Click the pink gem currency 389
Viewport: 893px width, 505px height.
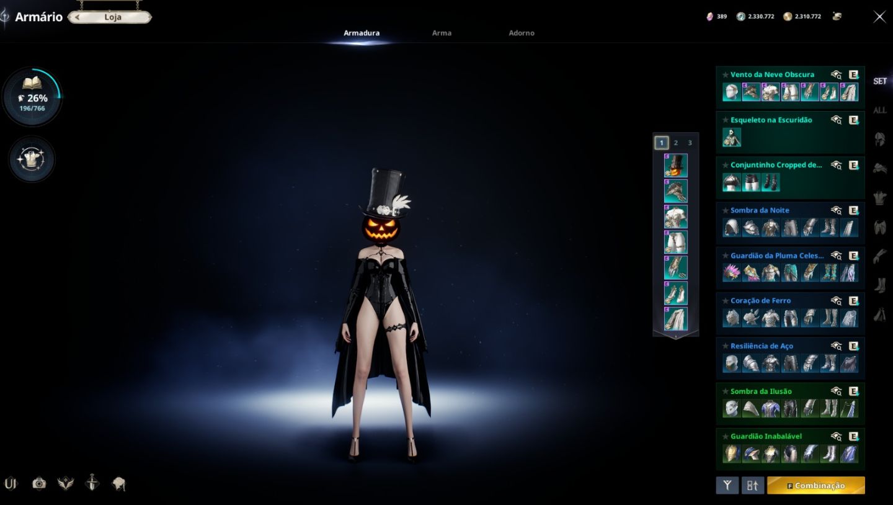point(717,17)
